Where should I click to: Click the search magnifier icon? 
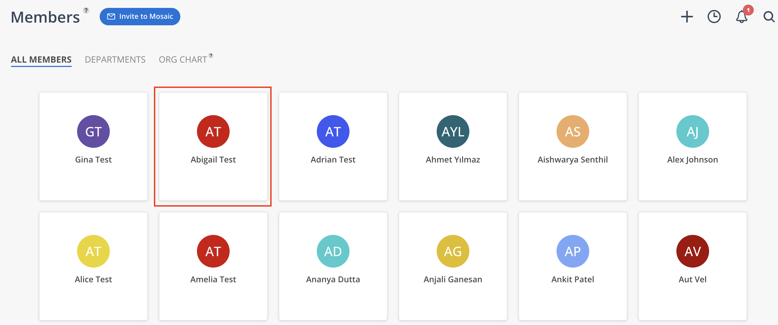coord(769,17)
